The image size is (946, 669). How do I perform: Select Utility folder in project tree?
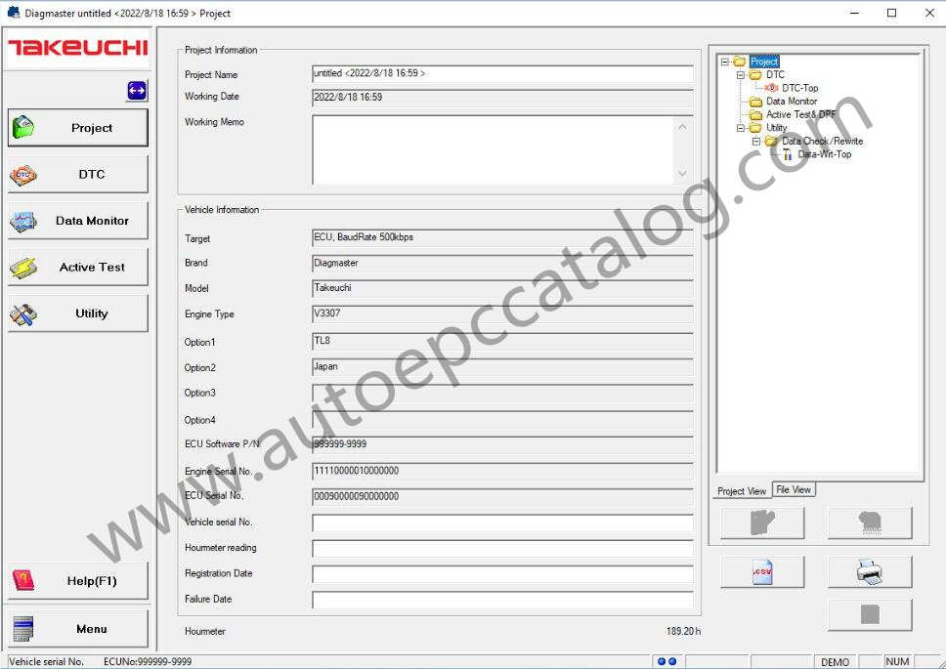777,128
